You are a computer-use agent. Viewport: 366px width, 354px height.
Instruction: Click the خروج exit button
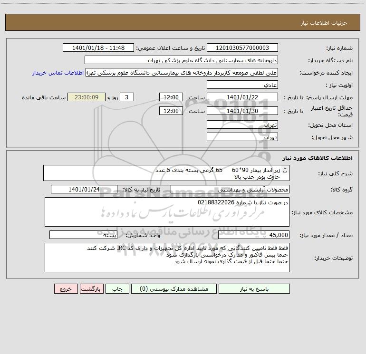pos(66,288)
